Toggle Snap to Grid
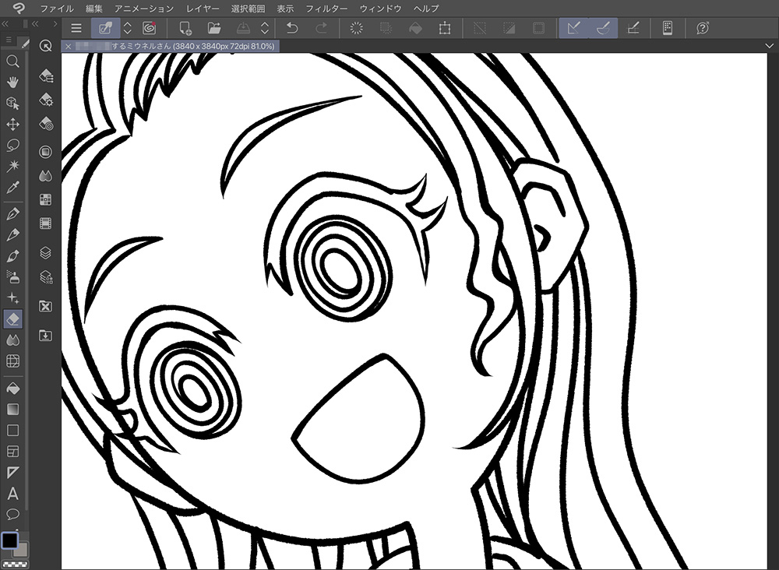 633,28
